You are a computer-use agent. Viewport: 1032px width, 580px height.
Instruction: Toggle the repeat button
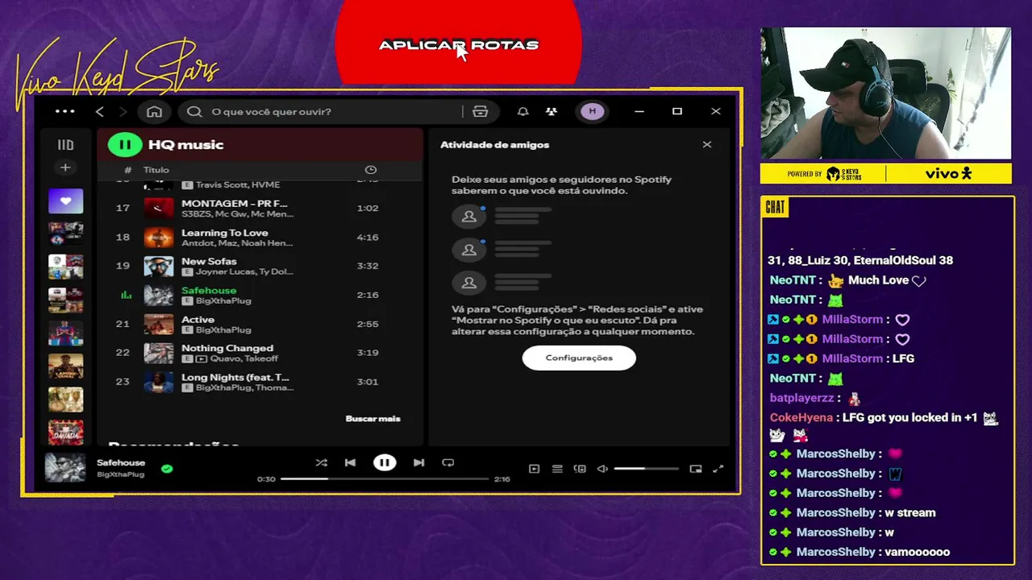[448, 462]
